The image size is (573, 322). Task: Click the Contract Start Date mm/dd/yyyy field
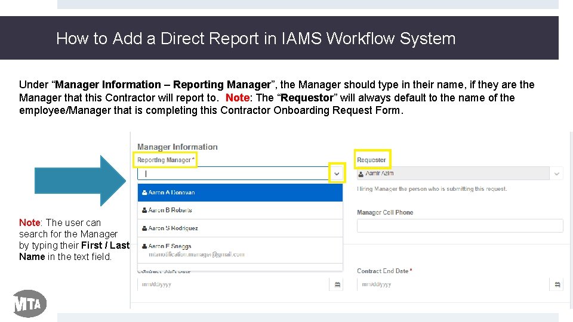233,284
